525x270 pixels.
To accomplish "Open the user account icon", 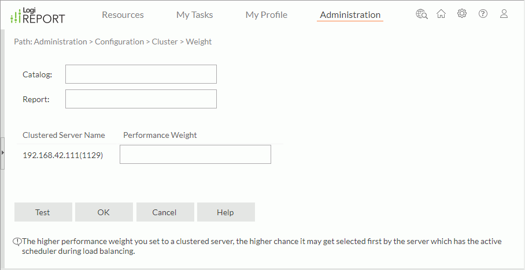I will [504, 14].
